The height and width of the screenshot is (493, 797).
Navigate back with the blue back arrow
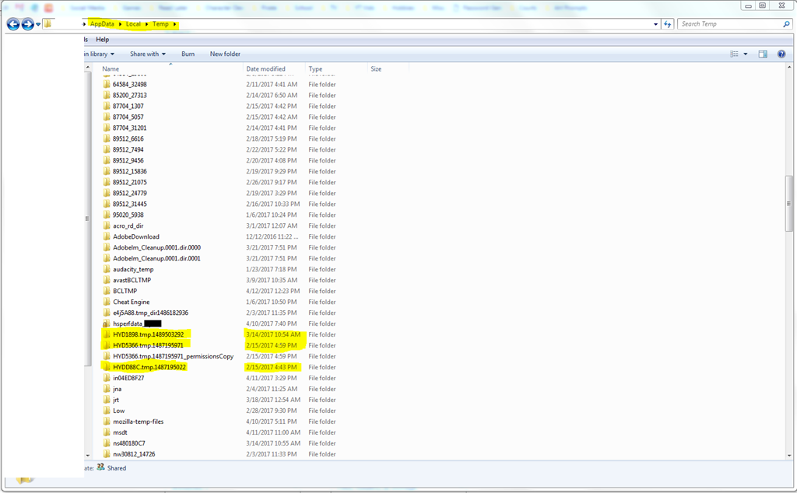click(x=12, y=24)
